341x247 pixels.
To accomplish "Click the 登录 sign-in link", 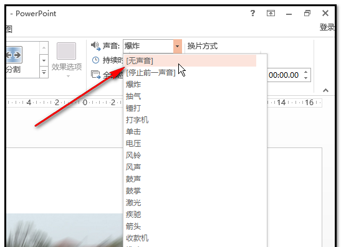I will point(327,27).
